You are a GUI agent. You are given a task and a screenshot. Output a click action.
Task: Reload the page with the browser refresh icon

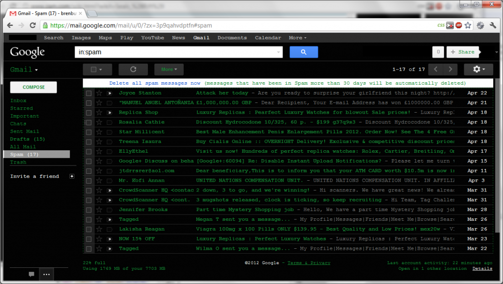pyautogui.click(x=33, y=25)
